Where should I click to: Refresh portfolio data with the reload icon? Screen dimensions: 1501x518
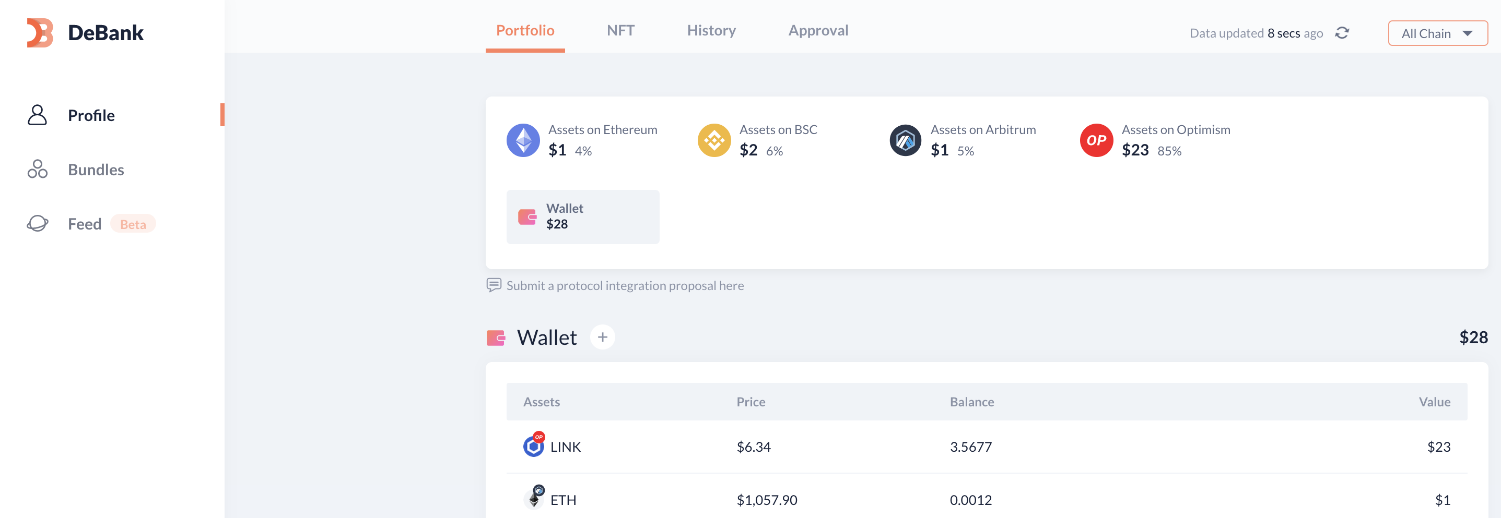pyautogui.click(x=1342, y=33)
